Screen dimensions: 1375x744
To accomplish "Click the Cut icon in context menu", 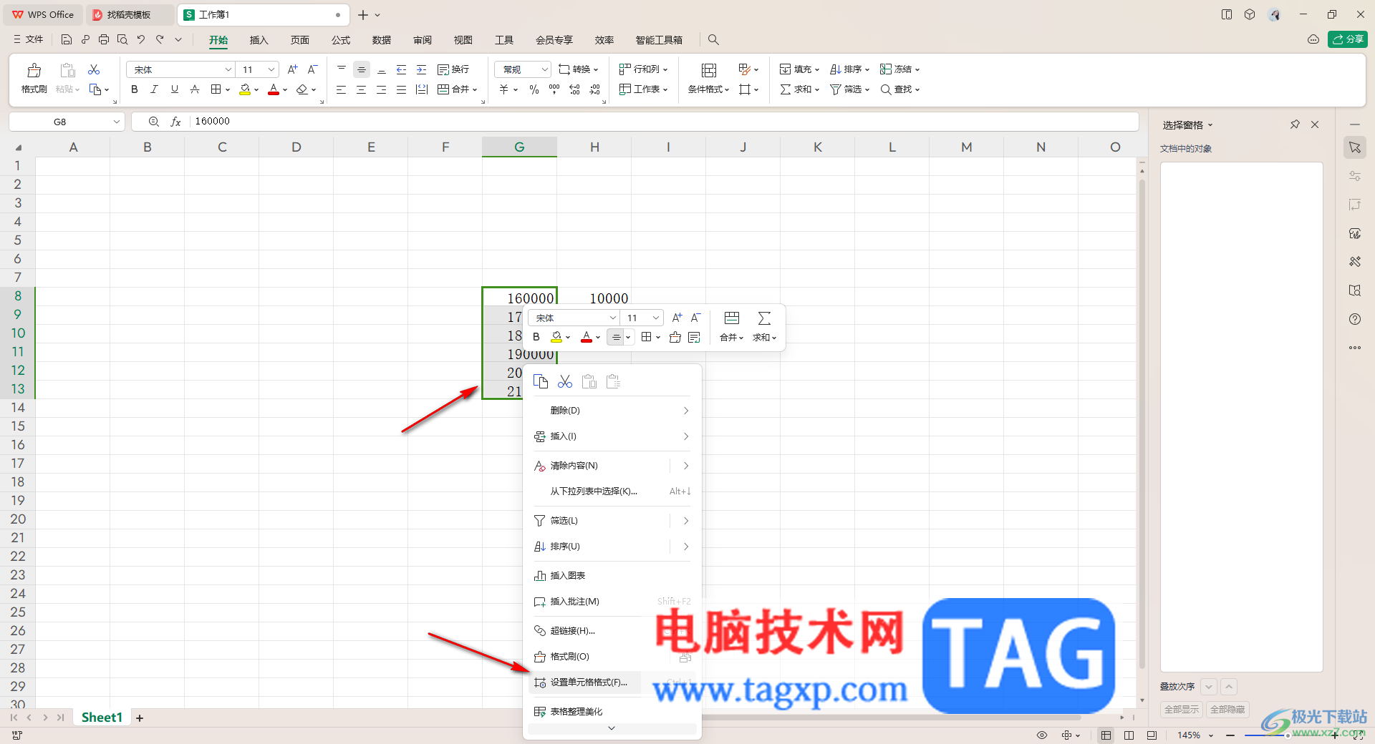I will coord(565,381).
